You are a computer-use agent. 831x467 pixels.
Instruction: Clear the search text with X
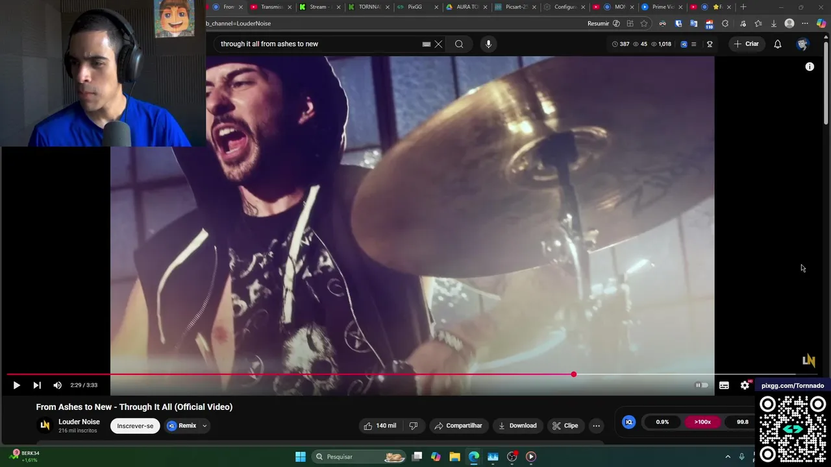click(438, 44)
